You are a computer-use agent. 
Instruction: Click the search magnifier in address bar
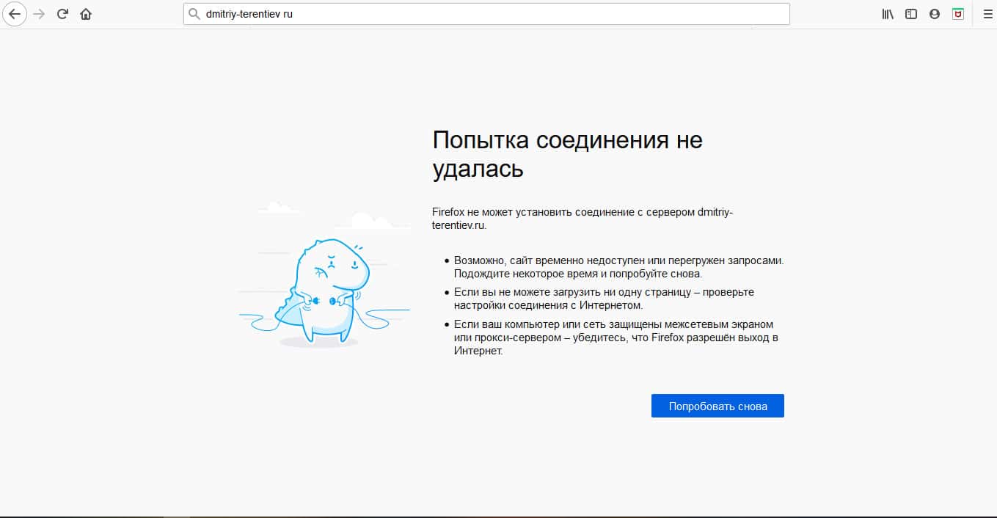pos(194,14)
